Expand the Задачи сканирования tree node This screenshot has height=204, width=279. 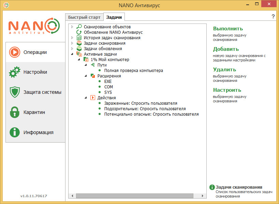pyautogui.click(x=72, y=43)
